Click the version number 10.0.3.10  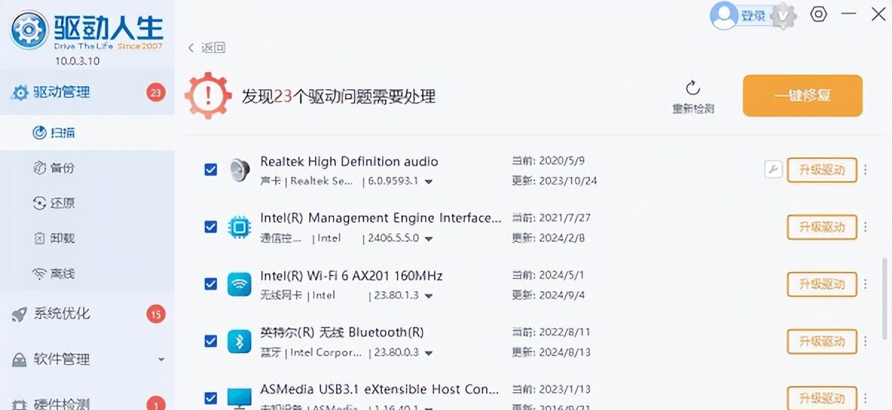click(77, 61)
